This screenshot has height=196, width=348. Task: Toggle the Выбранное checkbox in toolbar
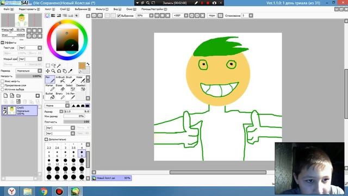pos(119,16)
